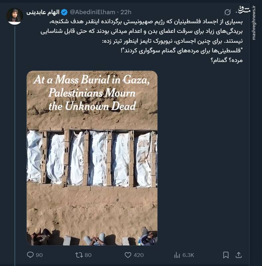Click the 420 likes count
This screenshot has width=262, height=266.
(138, 255)
